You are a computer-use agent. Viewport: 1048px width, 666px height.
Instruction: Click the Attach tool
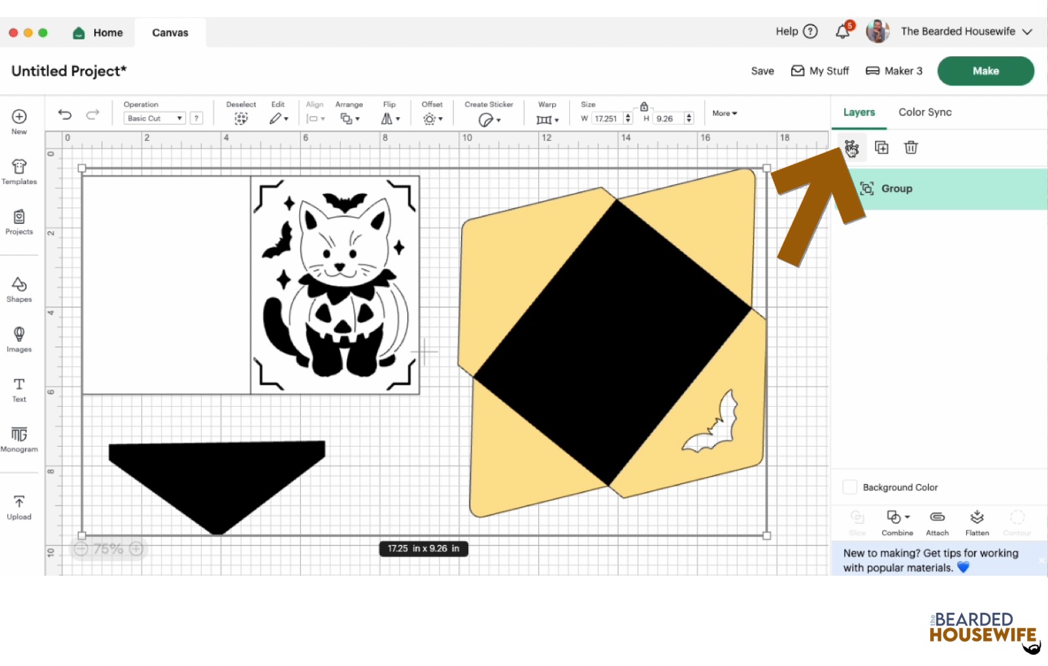[937, 522]
